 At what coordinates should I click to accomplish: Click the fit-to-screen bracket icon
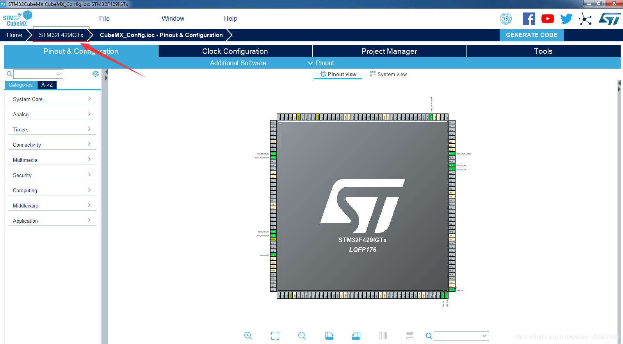(275, 336)
